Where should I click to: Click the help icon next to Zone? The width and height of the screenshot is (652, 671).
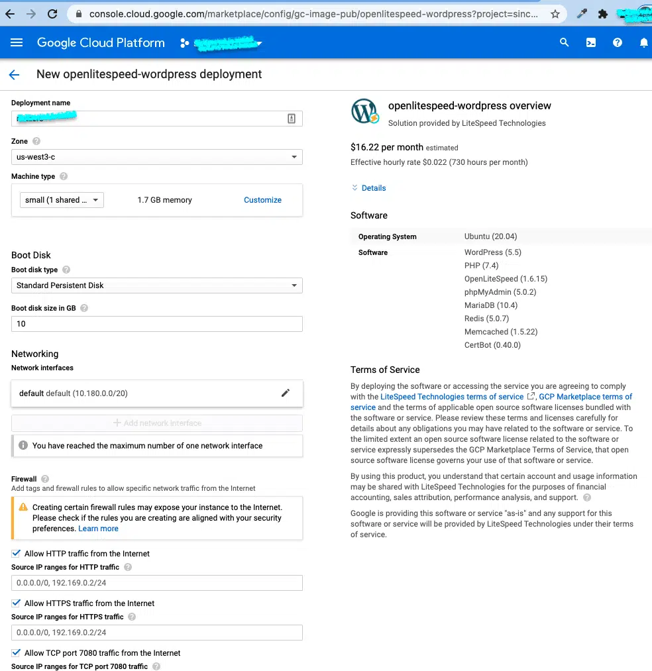tap(36, 141)
